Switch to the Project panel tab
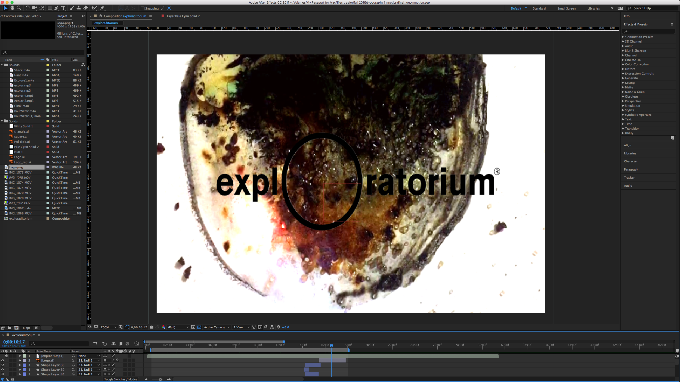This screenshot has height=382, width=680. 62,16
